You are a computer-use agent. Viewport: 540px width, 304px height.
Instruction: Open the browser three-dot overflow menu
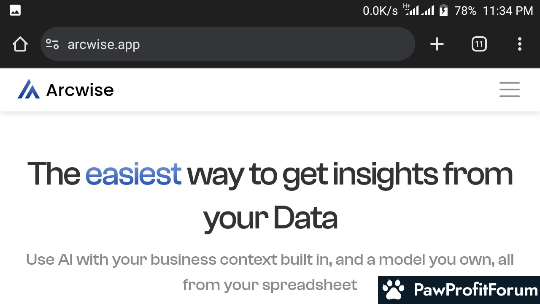pyautogui.click(x=519, y=44)
